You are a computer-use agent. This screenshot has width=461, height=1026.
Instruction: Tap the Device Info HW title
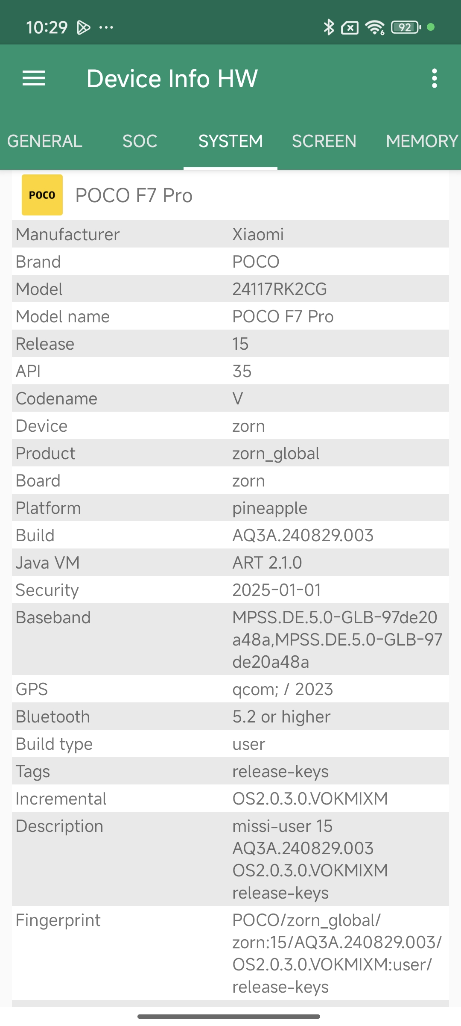(x=172, y=79)
